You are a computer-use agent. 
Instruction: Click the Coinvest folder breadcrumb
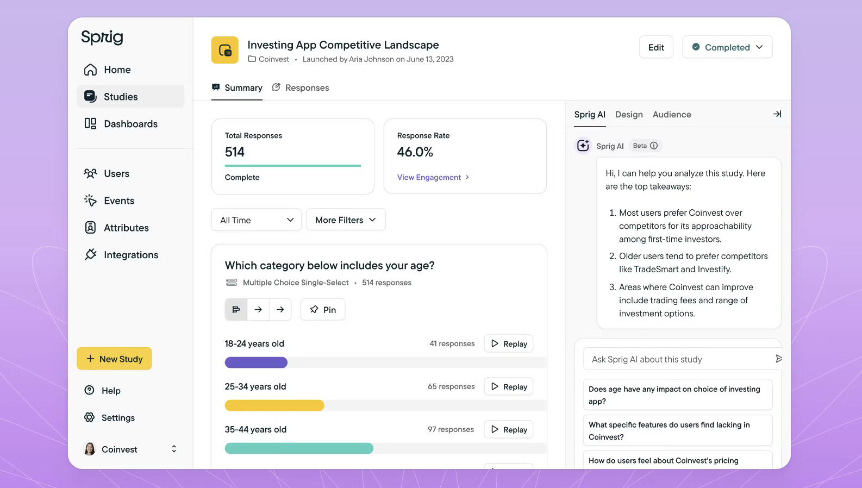pos(268,59)
